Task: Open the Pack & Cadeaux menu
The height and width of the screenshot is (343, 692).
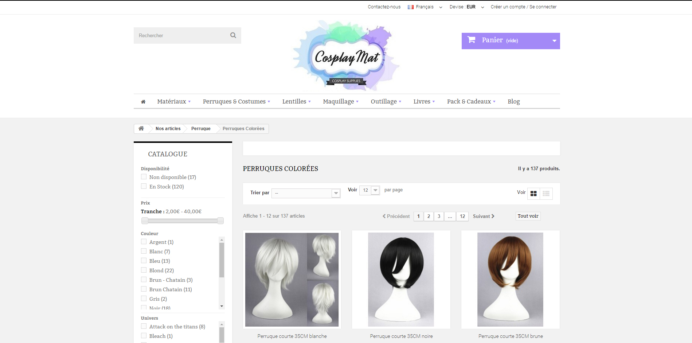Action: (x=471, y=101)
